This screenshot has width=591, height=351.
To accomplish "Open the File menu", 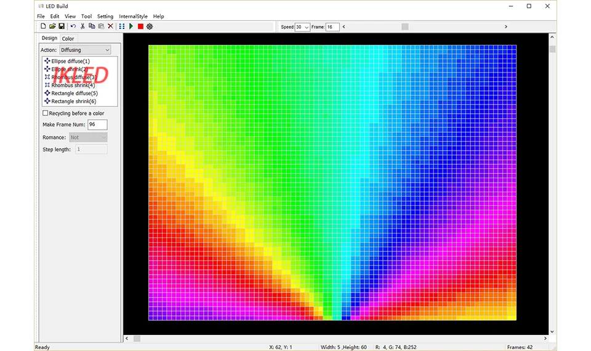I will click(x=41, y=16).
